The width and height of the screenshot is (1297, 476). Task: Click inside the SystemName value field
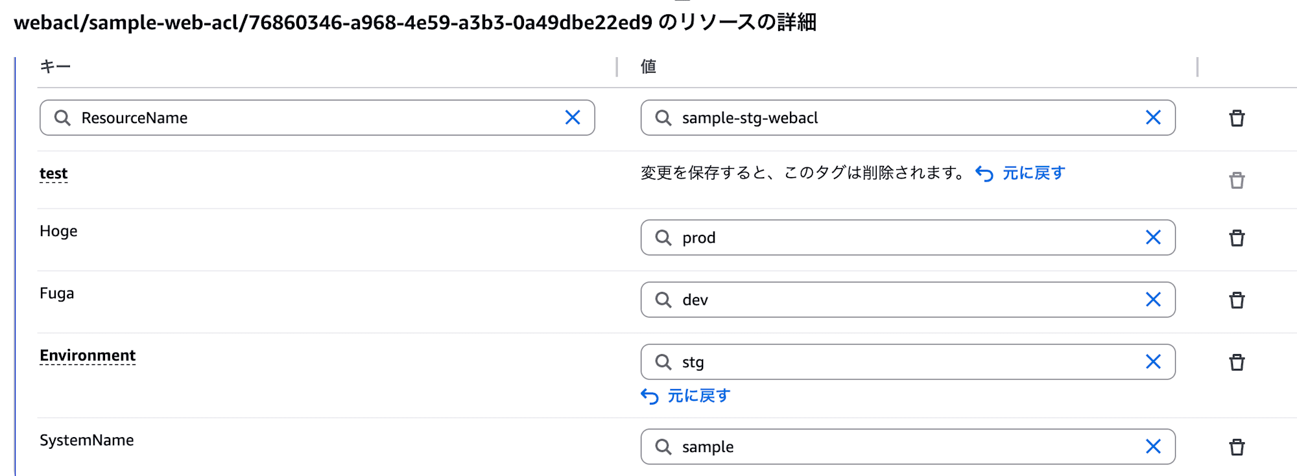pos(875,446)
